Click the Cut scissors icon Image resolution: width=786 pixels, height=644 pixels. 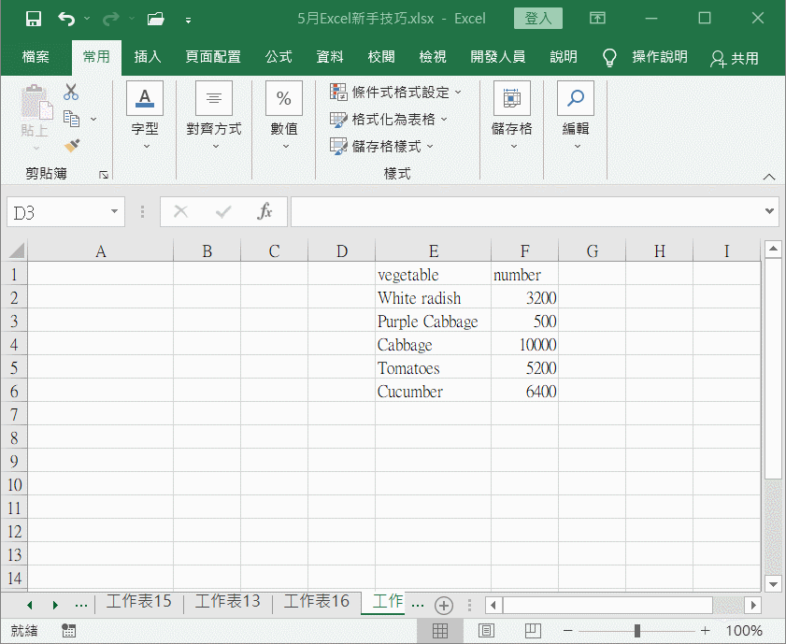point(71,93)
